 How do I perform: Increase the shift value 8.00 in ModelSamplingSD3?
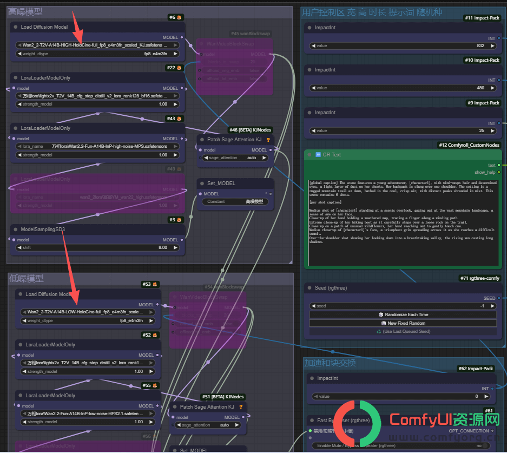175,248
